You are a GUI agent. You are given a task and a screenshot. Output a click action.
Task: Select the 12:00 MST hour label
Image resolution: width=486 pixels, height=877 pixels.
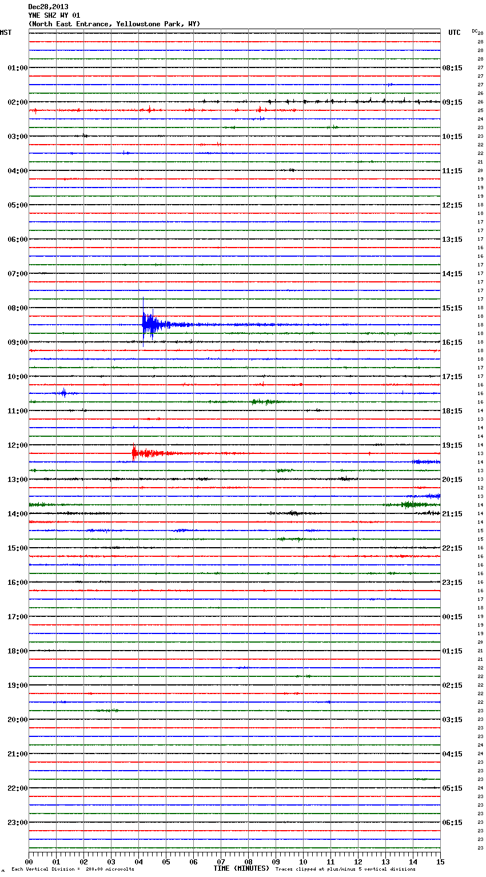pyautogui.click(x=18, y=445)
